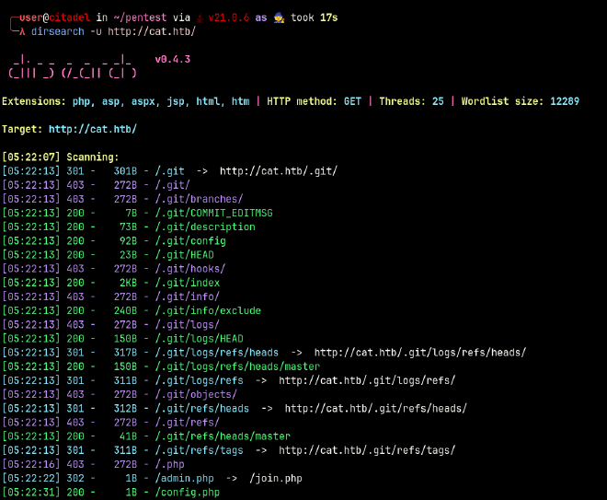
Task: Click the /.git/refs/heads/master entry
Action: [x=223, y=436]
